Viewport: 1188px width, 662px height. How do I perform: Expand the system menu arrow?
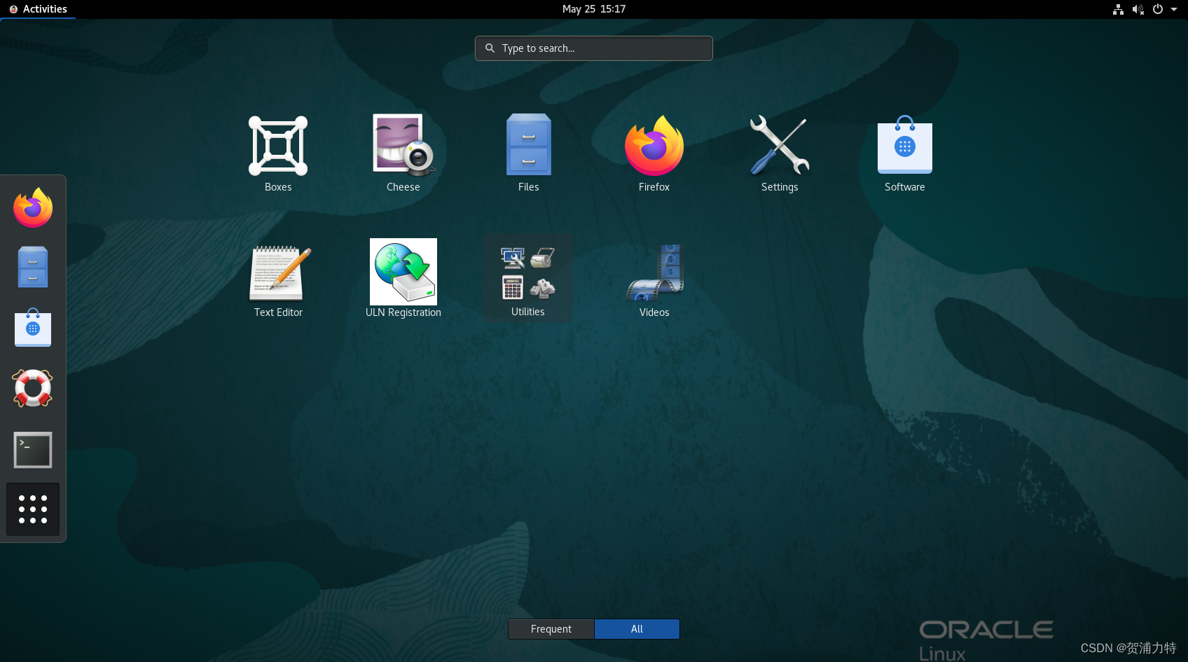[1174, 9]
